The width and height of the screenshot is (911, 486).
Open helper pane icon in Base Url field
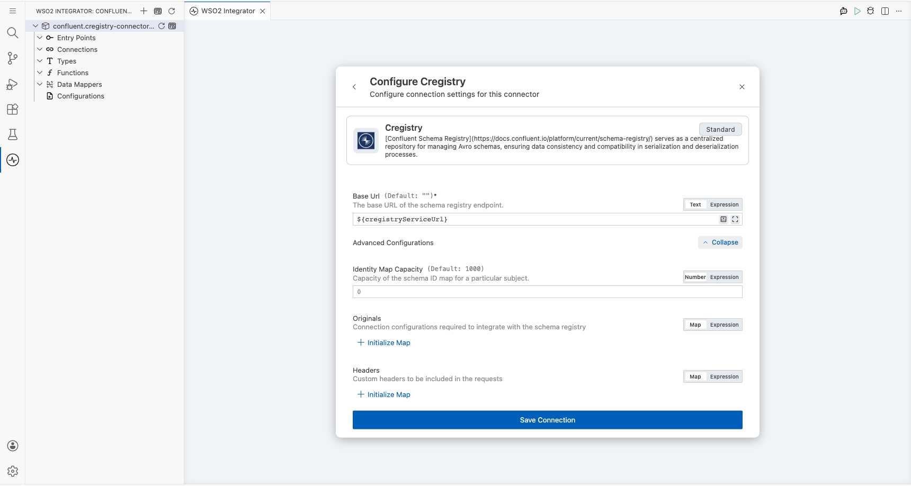pos(724,219)
